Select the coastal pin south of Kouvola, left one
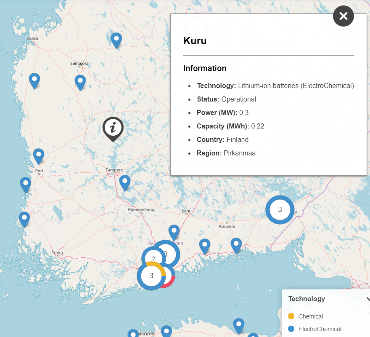Viewport: 370px width, 337px height. pos(205,247)
